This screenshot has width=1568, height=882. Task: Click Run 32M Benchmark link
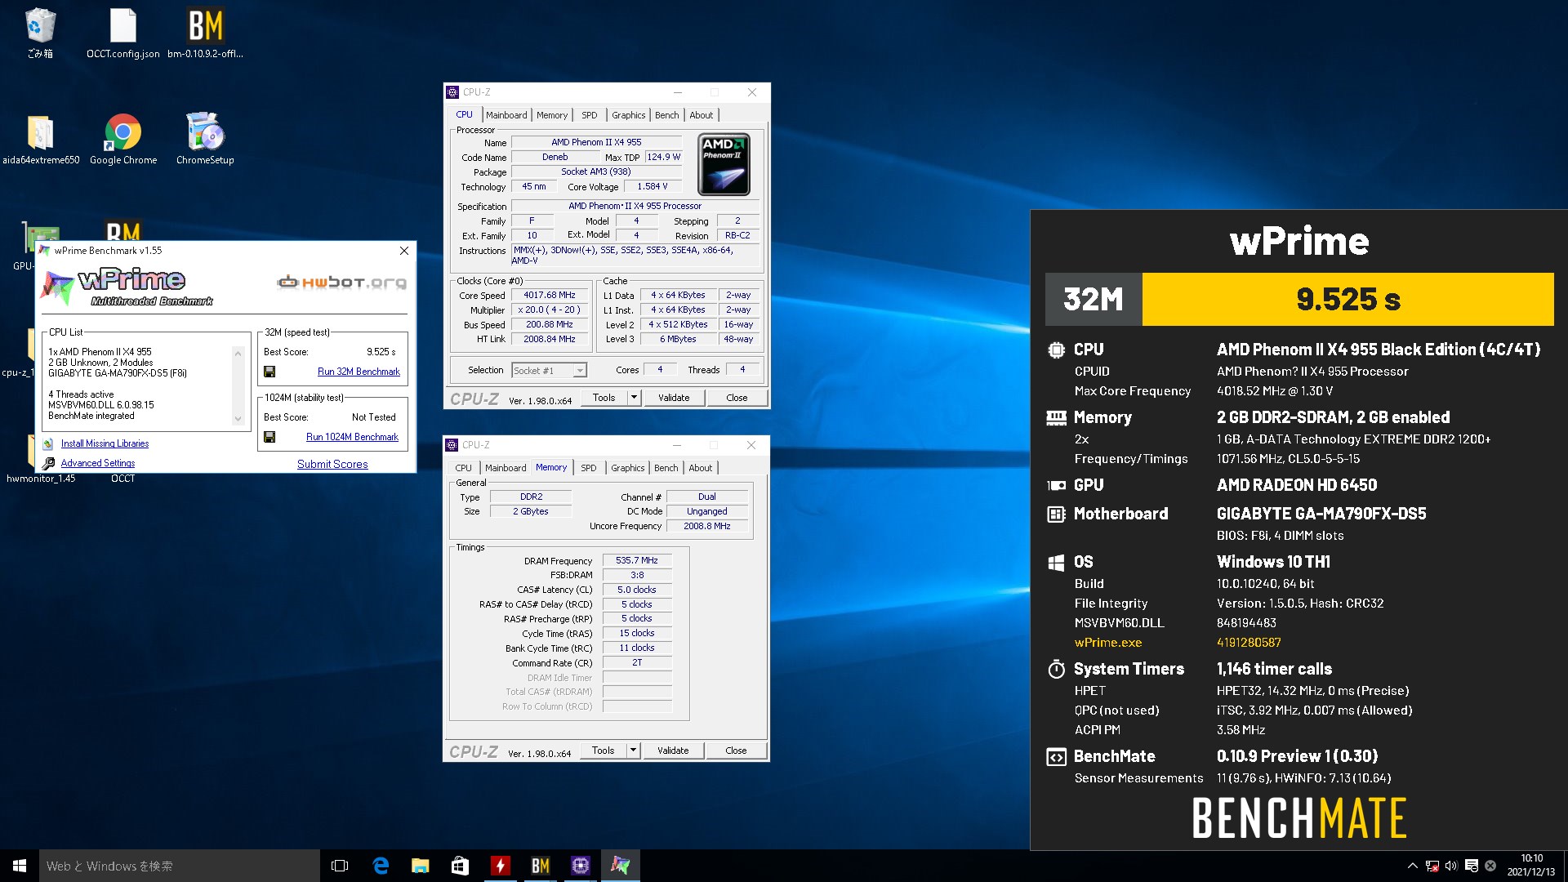point(359,372)
